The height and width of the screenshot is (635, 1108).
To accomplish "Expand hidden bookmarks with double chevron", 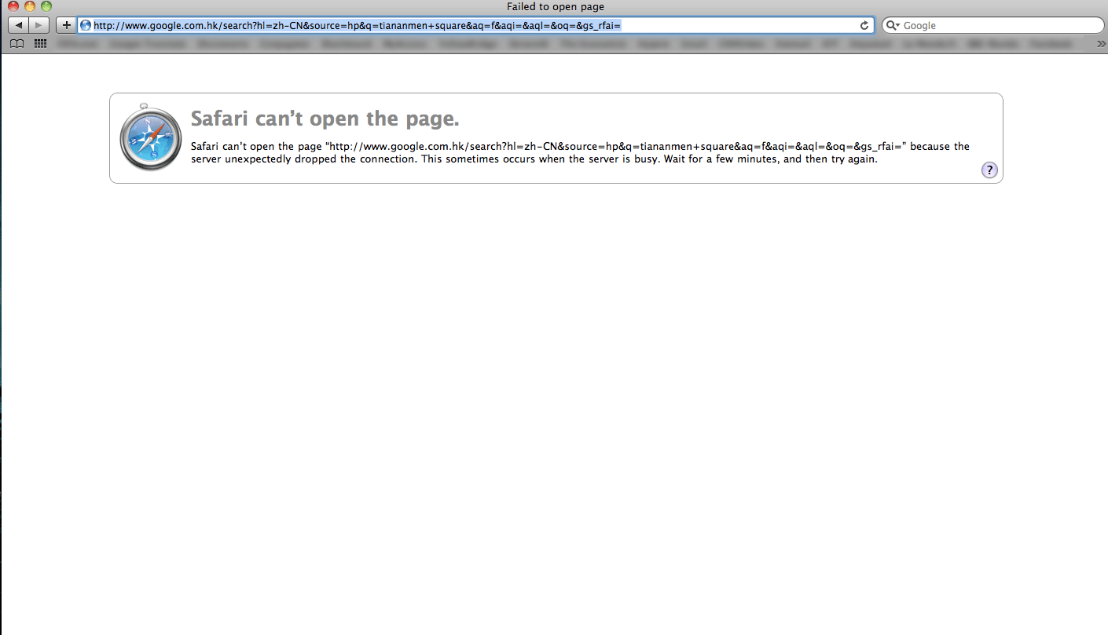I will pyautogui.click(x=1100, y=44).
